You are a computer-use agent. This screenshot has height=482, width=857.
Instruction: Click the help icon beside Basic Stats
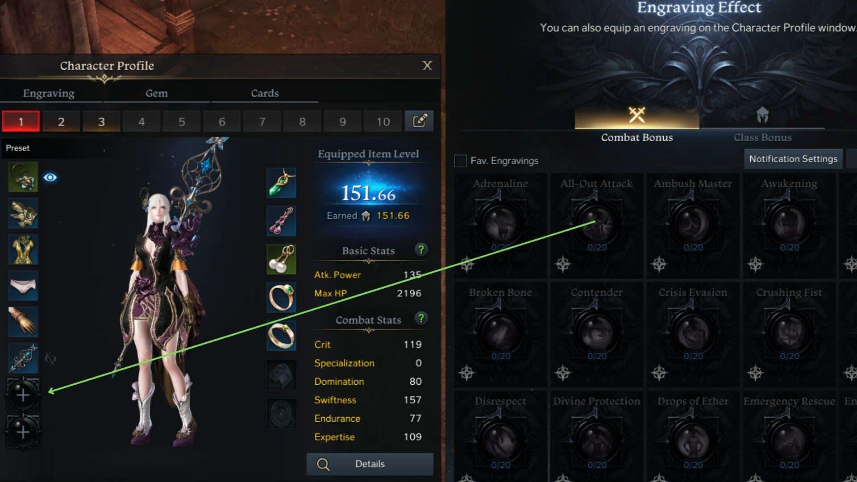coord(421,250)
